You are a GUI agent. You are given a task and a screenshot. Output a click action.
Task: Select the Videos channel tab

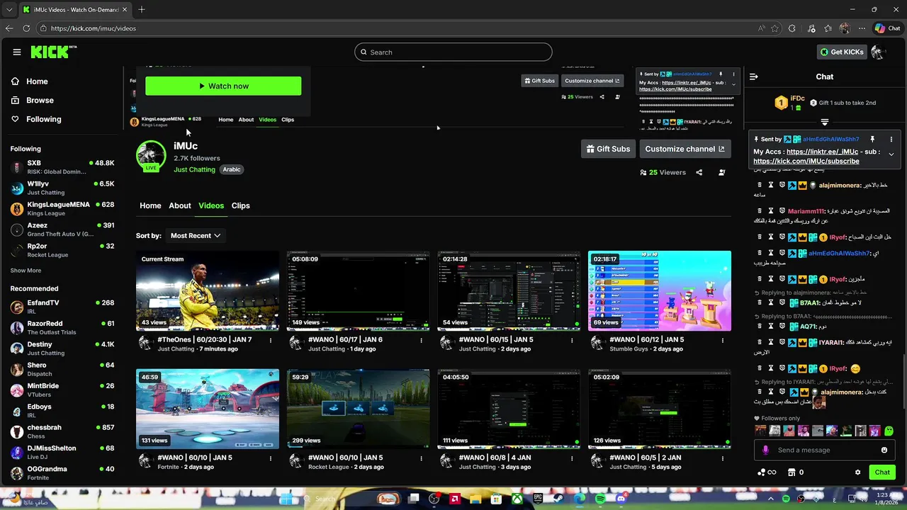click(x=211, y=205)
